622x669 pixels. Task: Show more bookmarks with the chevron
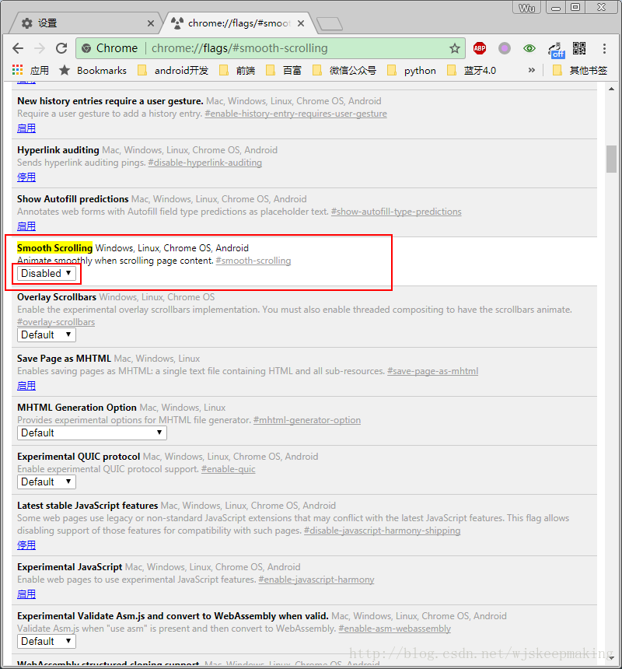(532, 70)
